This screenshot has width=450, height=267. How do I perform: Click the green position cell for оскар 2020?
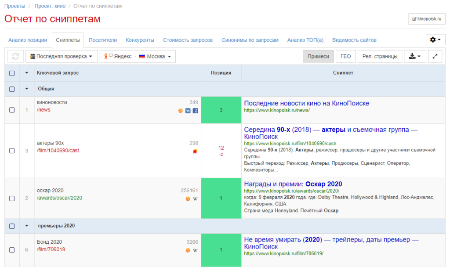pyautogui.click(x=221, y=198)
